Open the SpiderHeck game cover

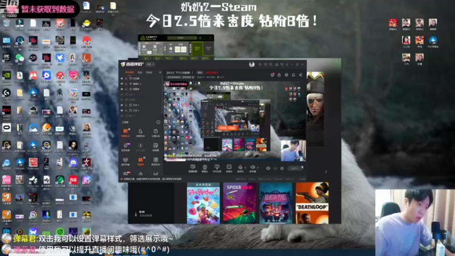(x=239, y=203)
